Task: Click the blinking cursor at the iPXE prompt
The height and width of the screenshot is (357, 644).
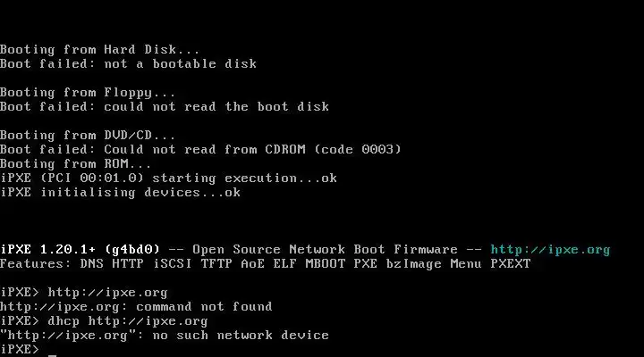Action: (52, 355)
